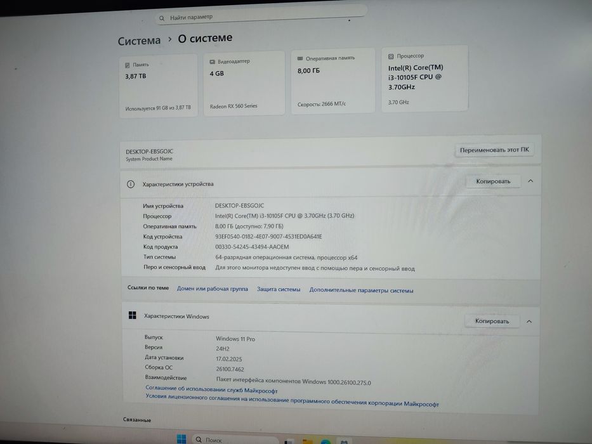Viewport: 592px width, 444px height.
Task: Open Дополнительные параметры системы link
Action: (x=361, y=291)
